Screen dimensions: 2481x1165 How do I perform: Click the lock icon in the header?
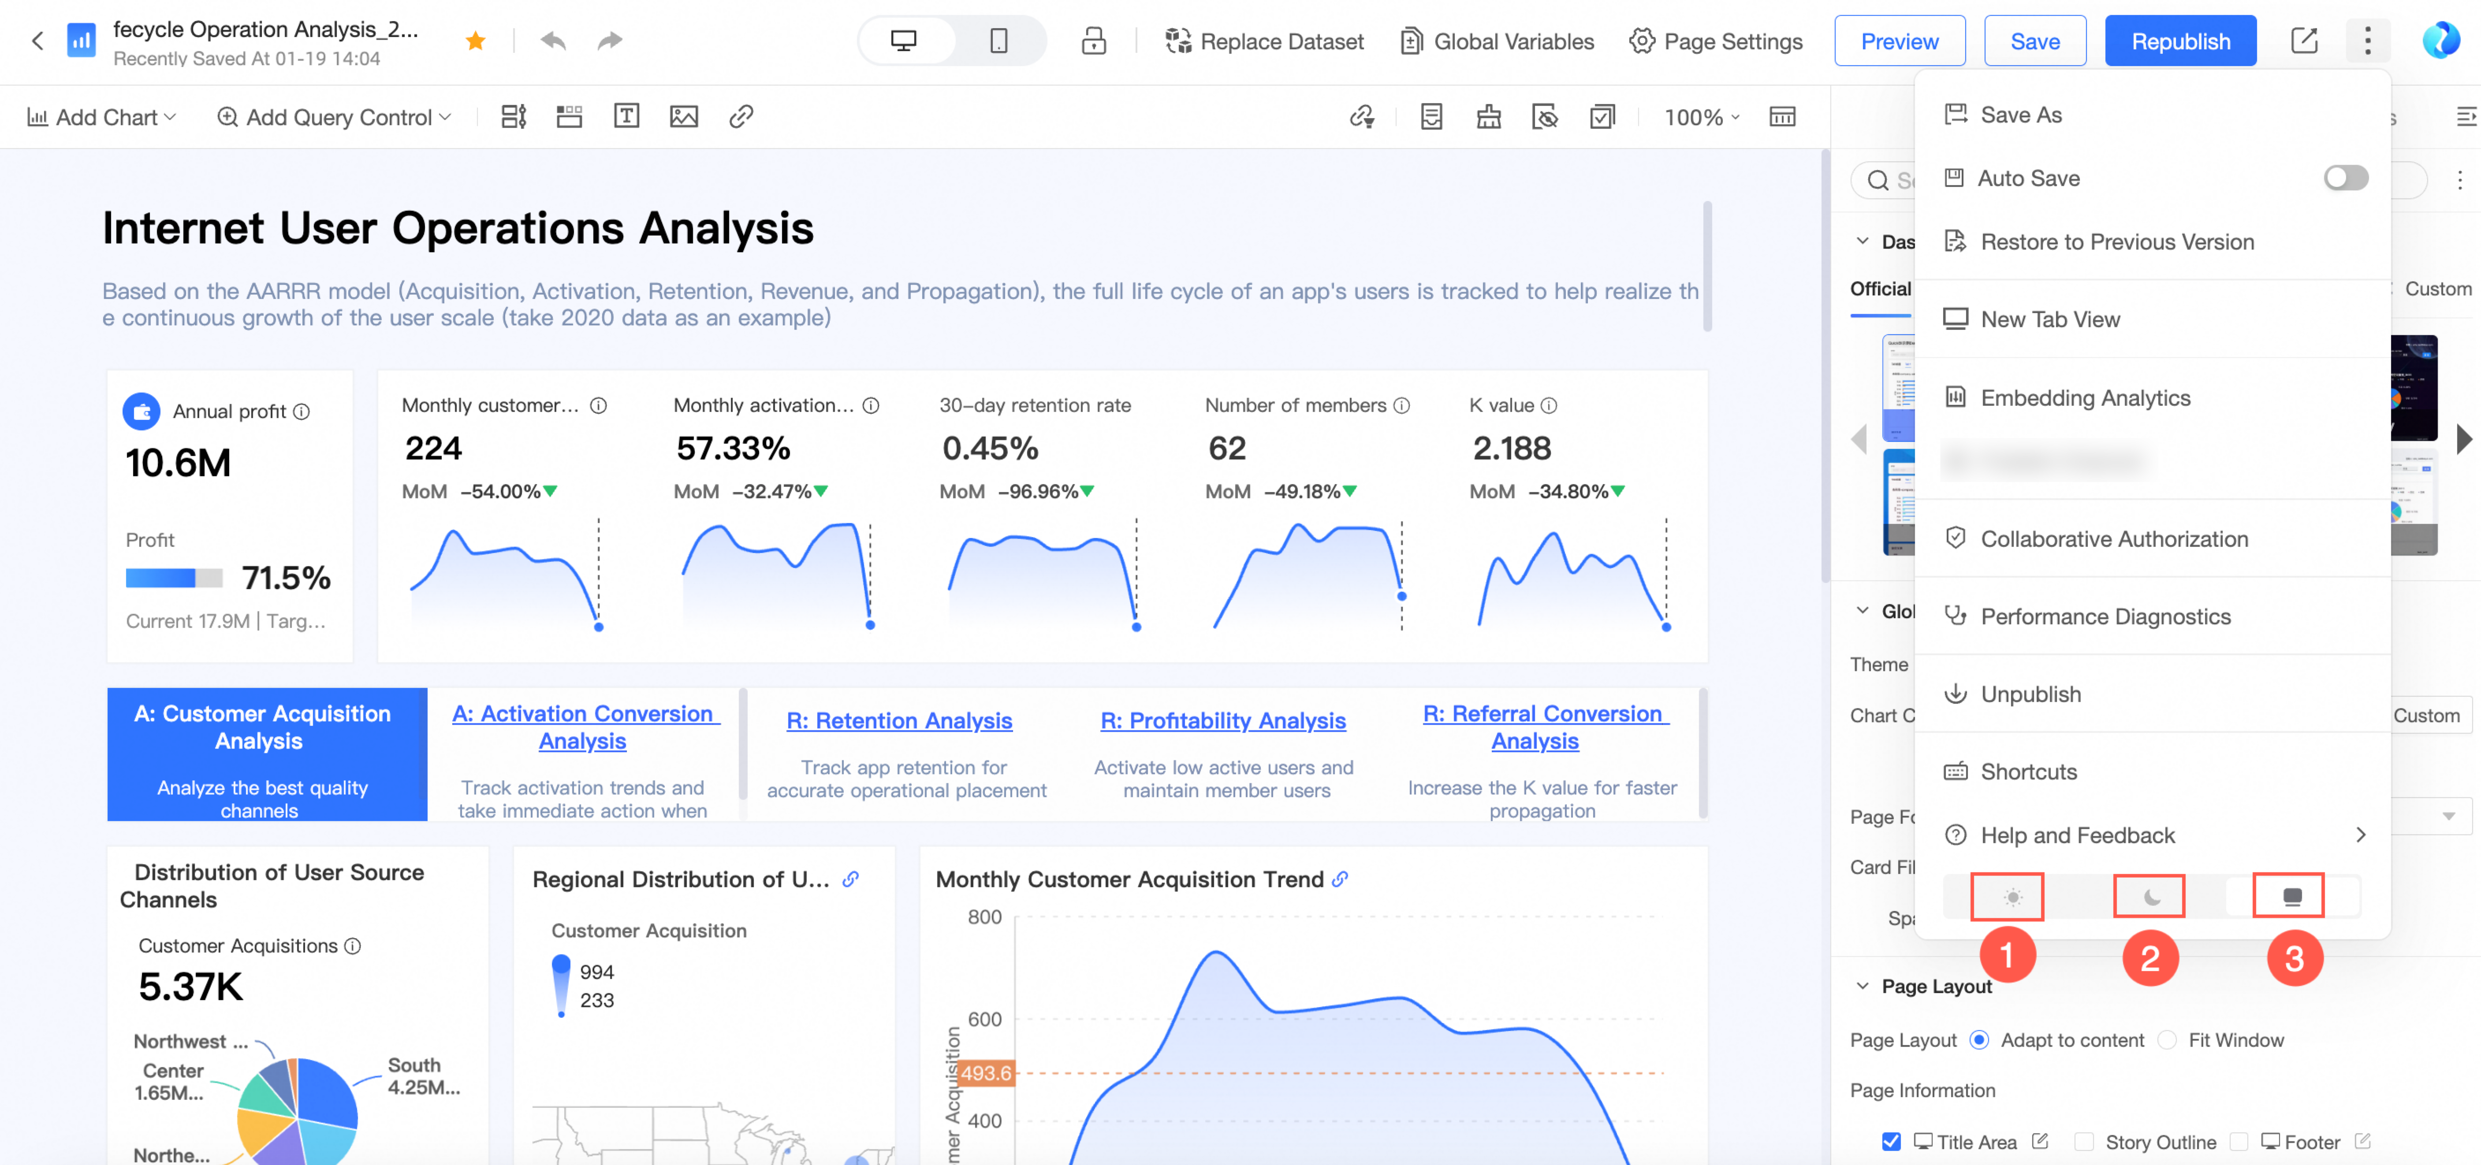click(1093, 41)
